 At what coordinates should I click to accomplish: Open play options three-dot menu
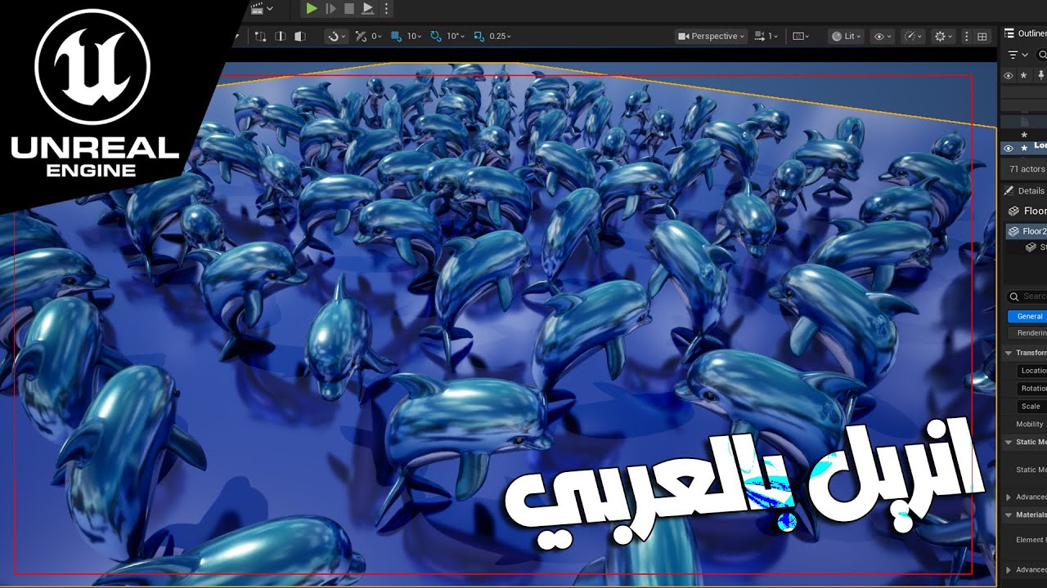point(387,8)
